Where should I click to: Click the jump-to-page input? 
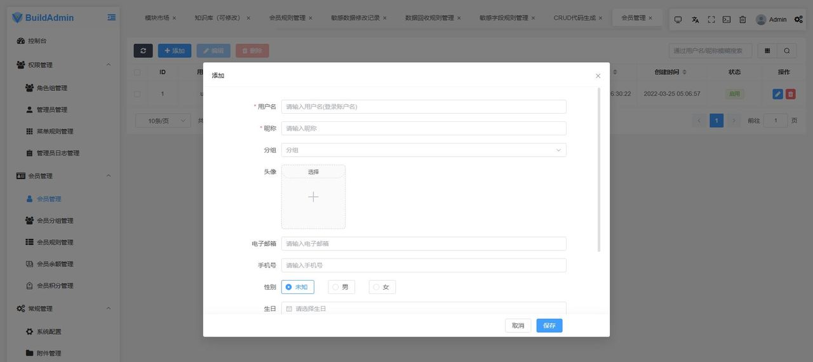coord(776,121)
